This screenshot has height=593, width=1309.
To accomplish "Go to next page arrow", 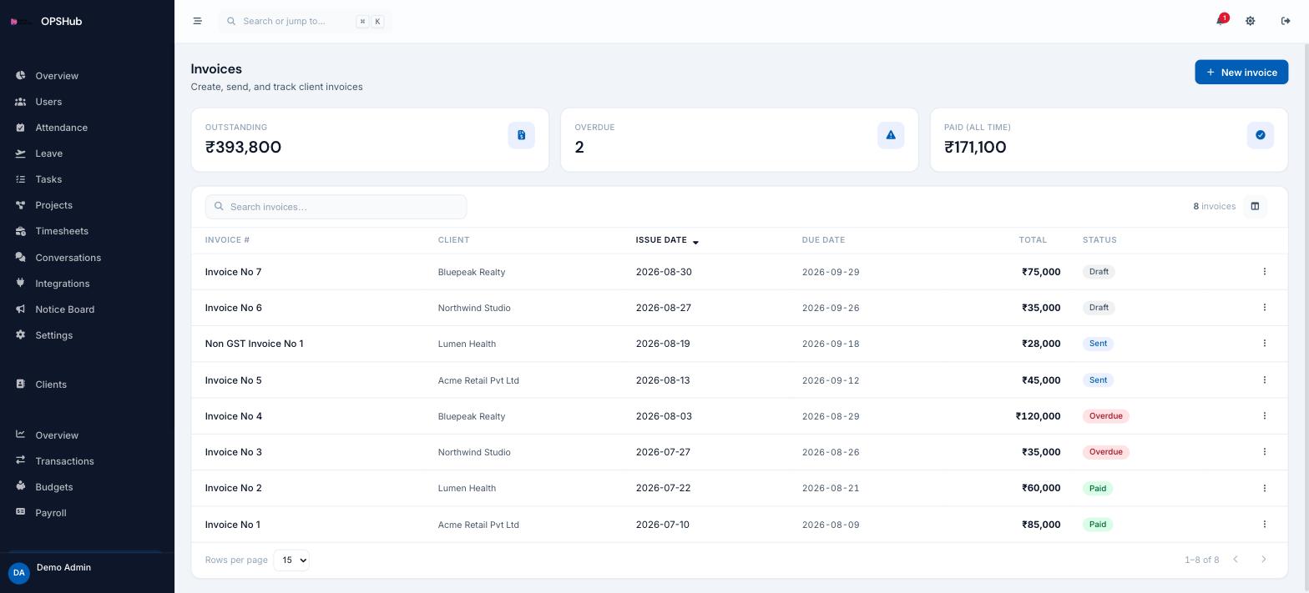I will 1263,560.
